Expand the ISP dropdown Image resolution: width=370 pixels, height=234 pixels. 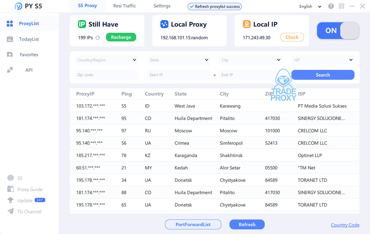[x=323, y=60]
